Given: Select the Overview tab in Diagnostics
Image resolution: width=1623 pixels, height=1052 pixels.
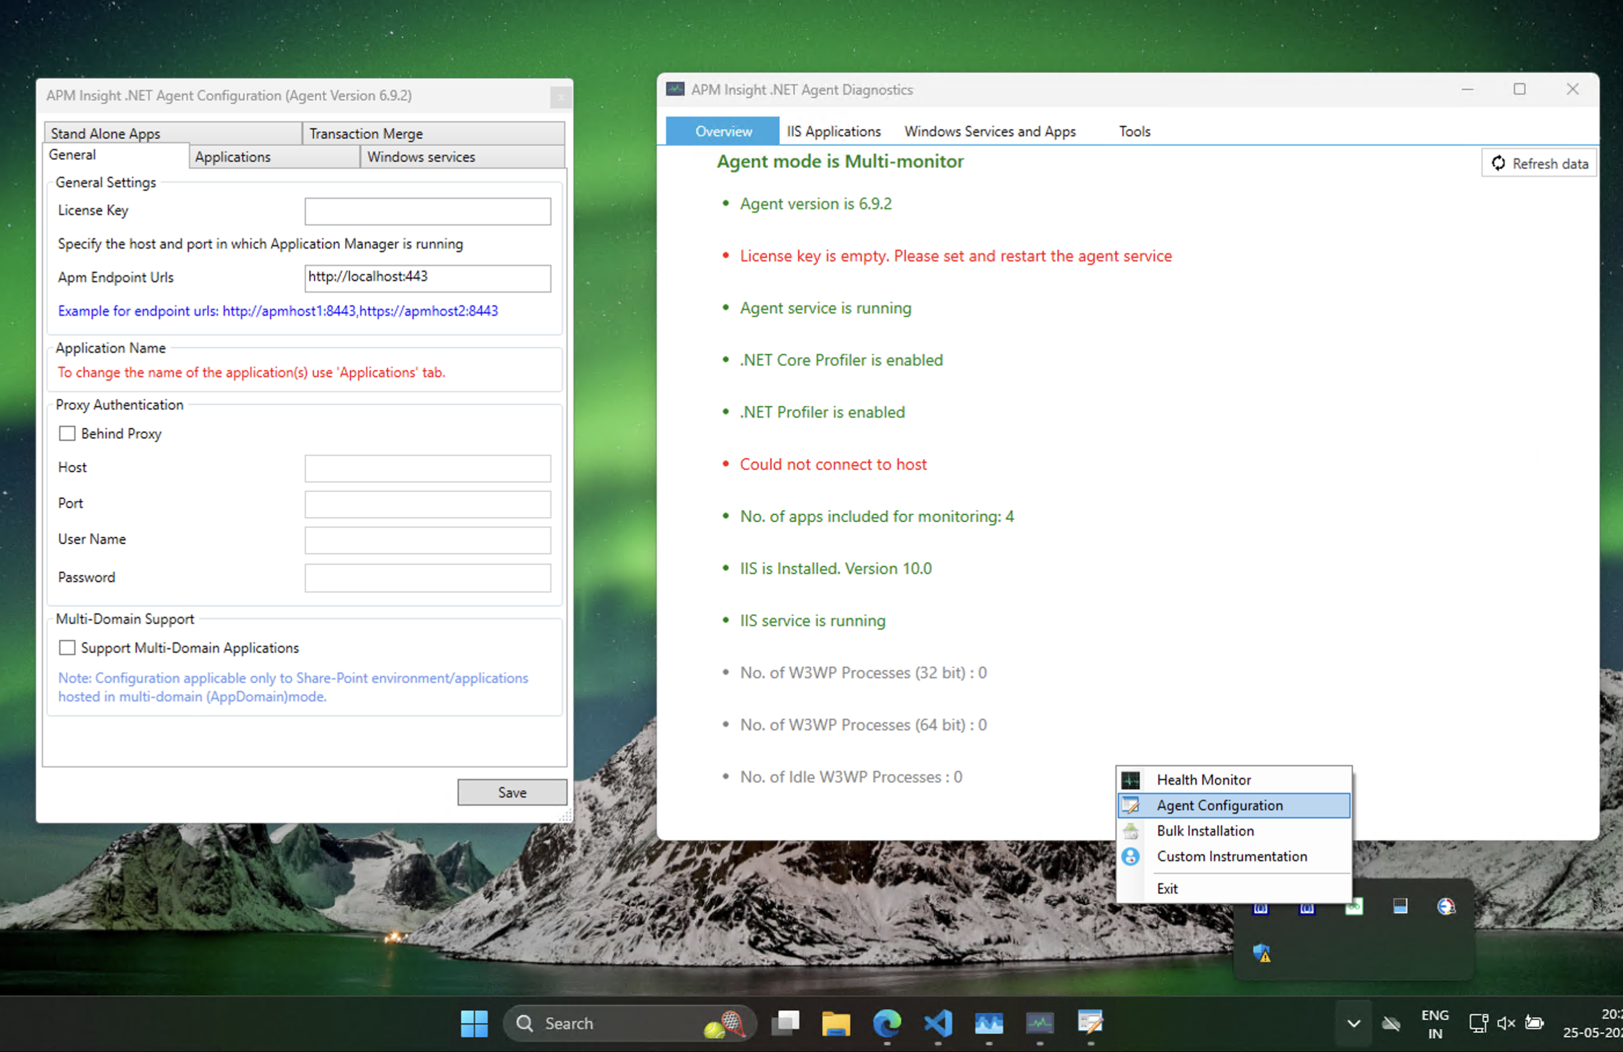Looking at the screenshot, I should [x=723, y=131].
